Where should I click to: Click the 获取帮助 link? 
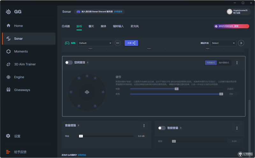82,155
